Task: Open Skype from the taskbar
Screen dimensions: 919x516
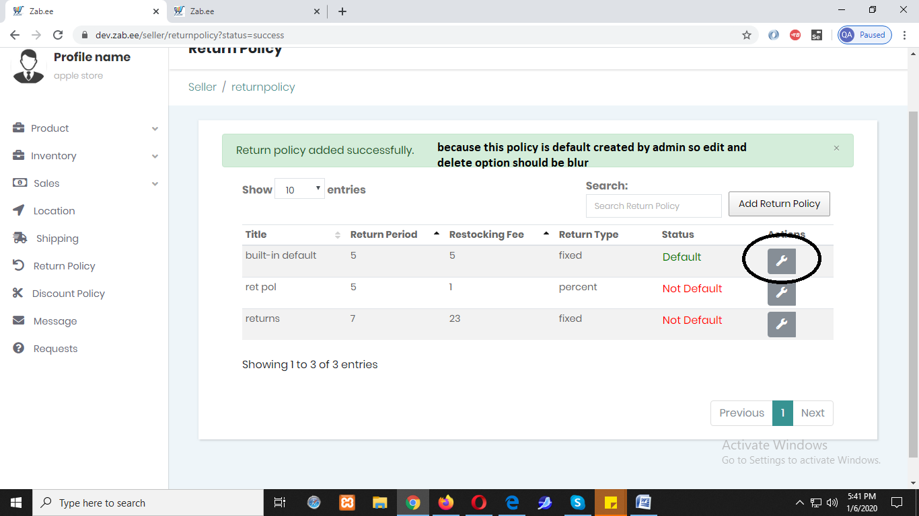Action: pos(577,503)
